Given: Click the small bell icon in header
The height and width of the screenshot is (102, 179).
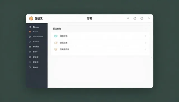Looking at the screenshot, I should 128,18.
